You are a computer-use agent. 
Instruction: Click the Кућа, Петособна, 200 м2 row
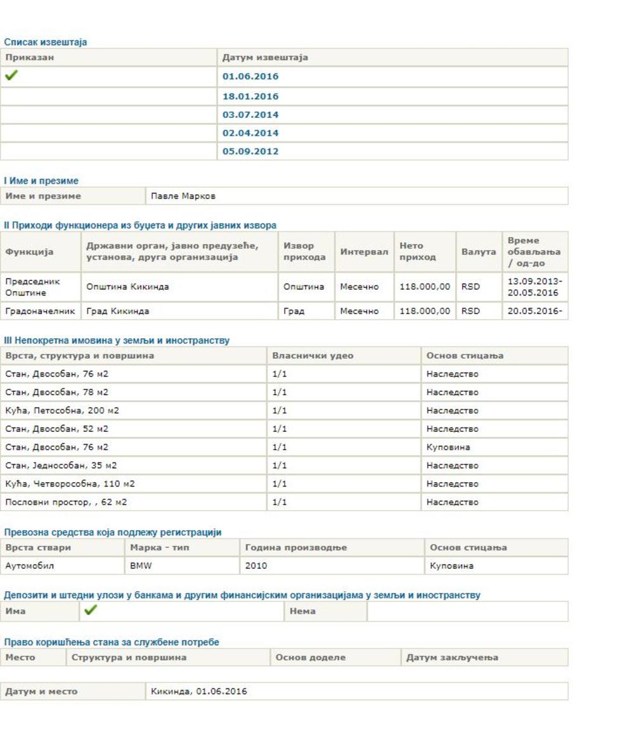click(x=62, y=410)
